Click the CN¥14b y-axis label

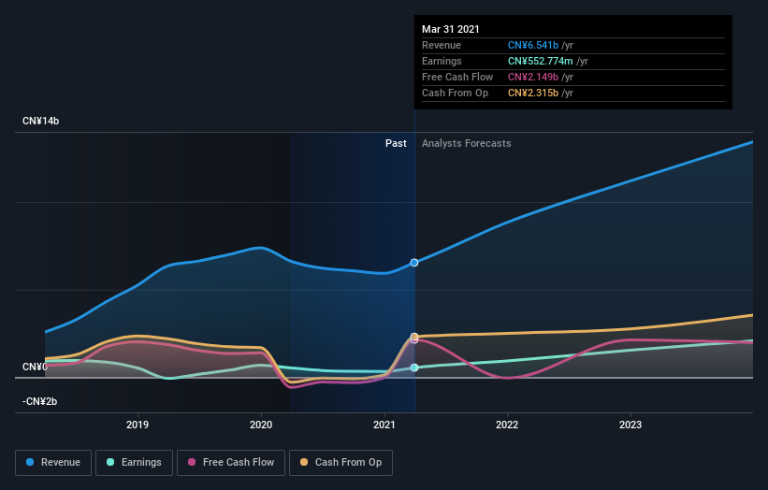coord(40,121)
